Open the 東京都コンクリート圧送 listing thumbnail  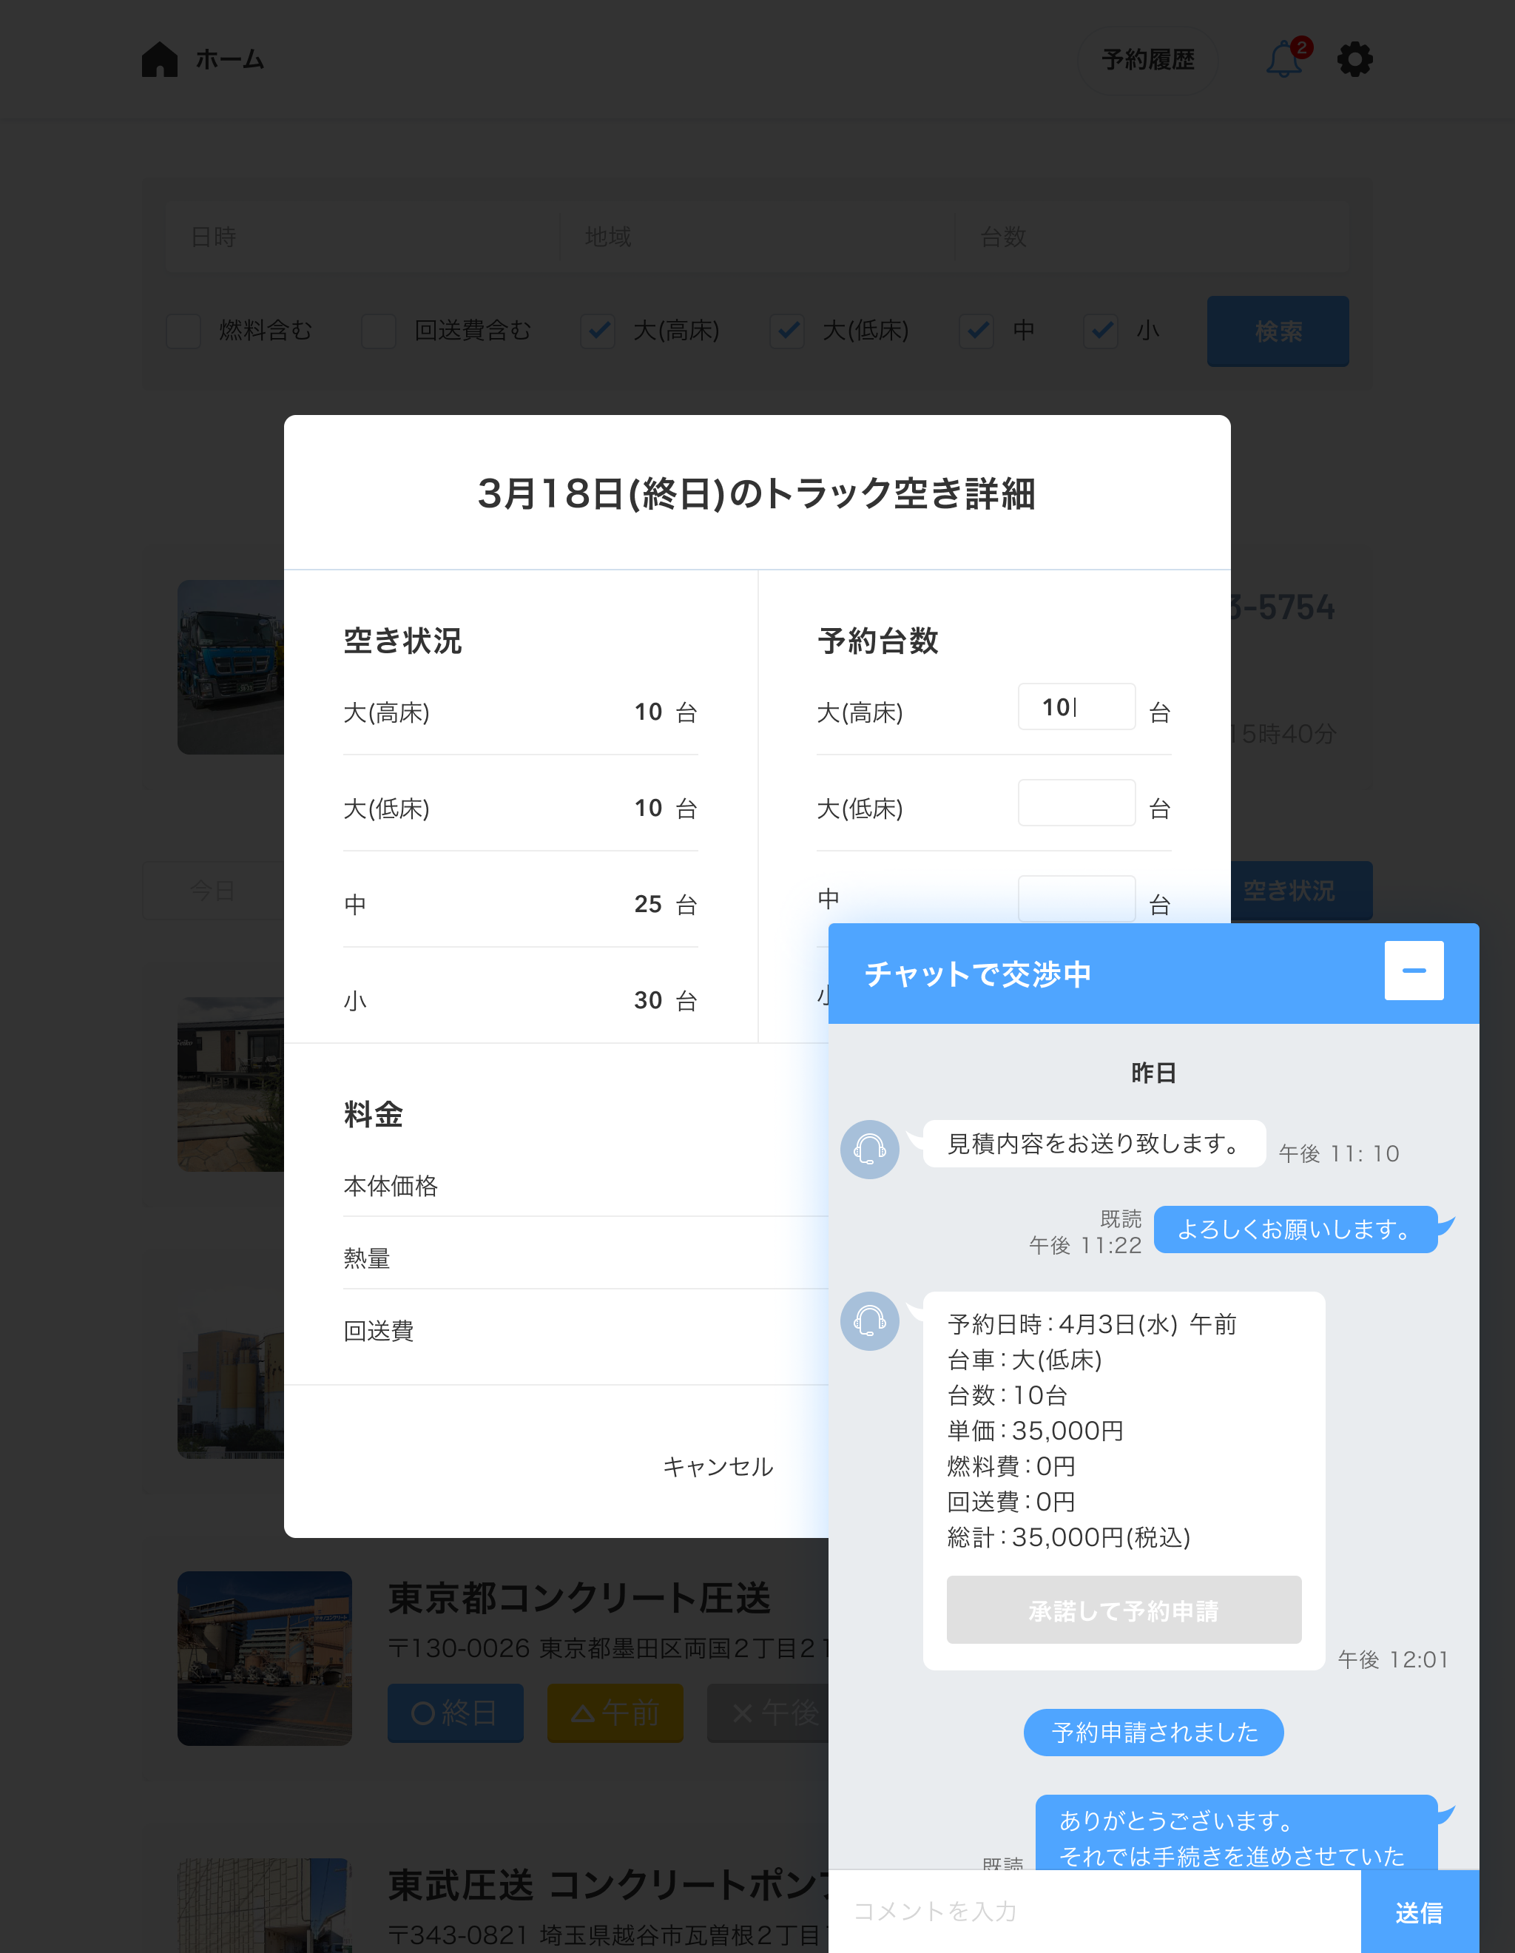(x=265, y=1659)
